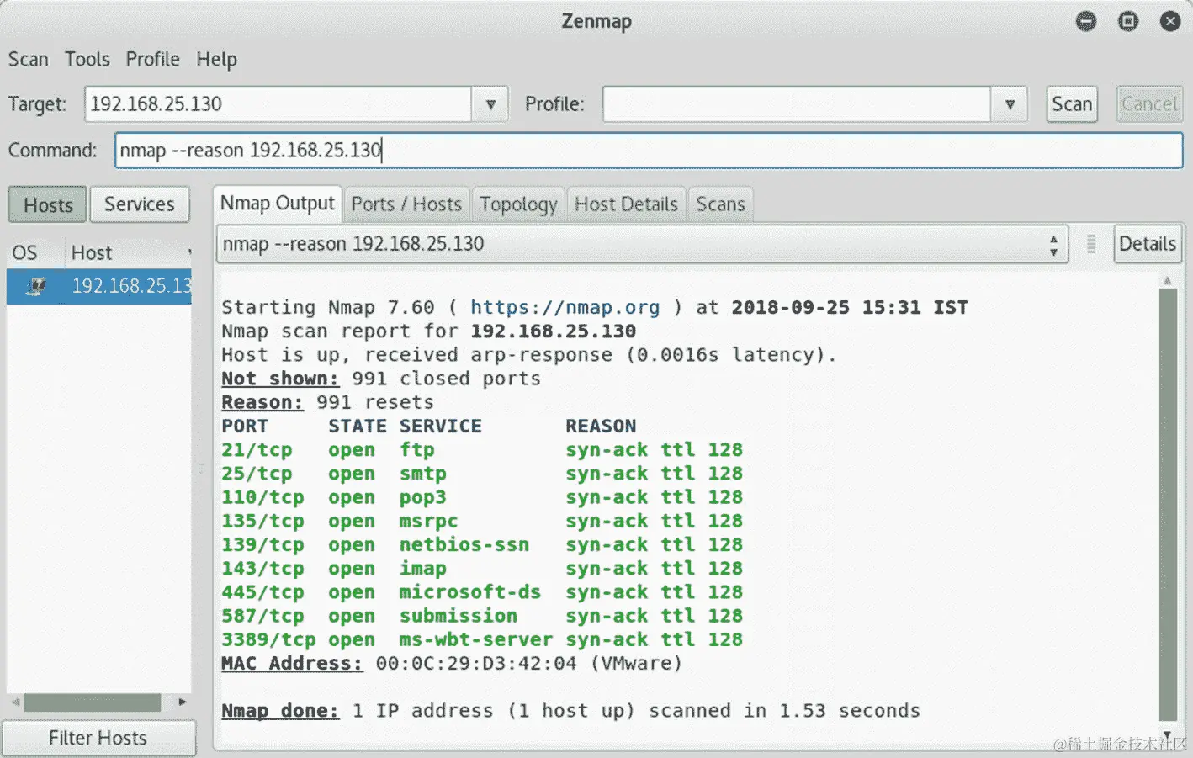Click the 'Not shown: 991 closed ports' line
The height and width of the screenshot is (758, 1193).
(381, 379)
